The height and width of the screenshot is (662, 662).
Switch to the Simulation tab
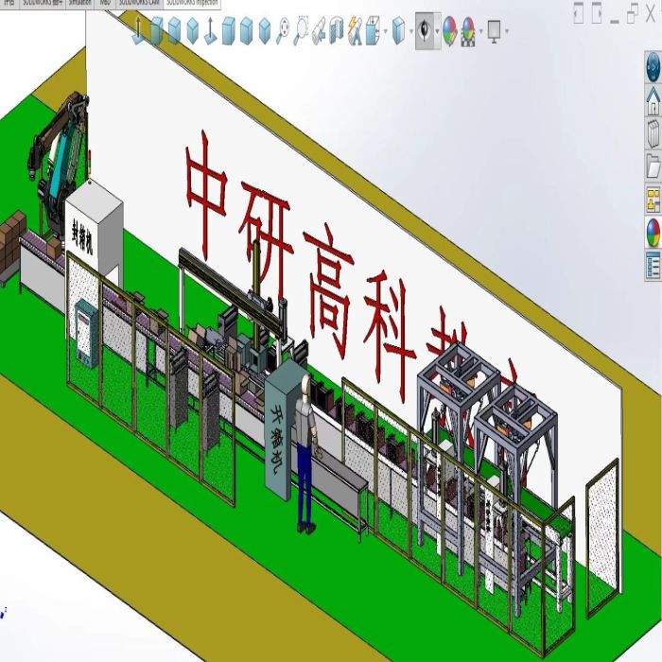[x=79, y=4]
